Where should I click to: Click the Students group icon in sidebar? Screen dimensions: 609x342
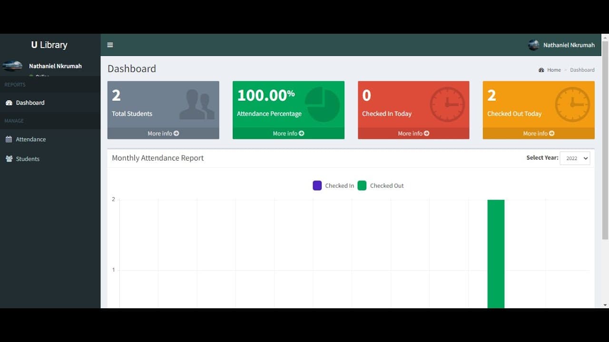pyautogui.click(x=9, y=159)
